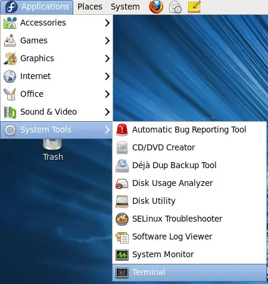Expand the Sound & Video submenu arrow

pyautogui.click(x=107, y=112)
